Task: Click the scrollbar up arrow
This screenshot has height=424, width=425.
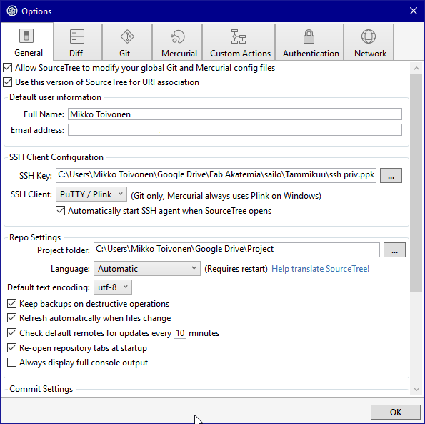Action: [417, 68]
